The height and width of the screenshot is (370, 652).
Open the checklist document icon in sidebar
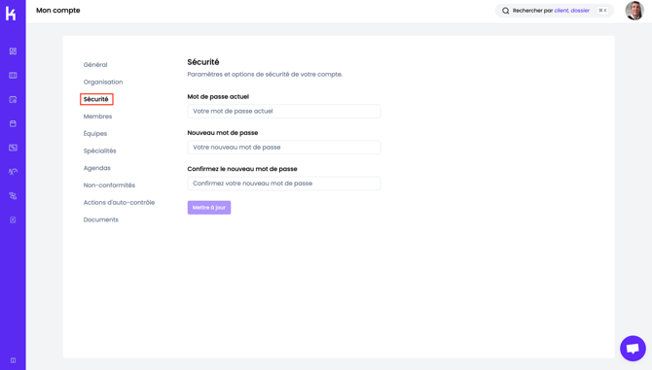coord(13,219)
